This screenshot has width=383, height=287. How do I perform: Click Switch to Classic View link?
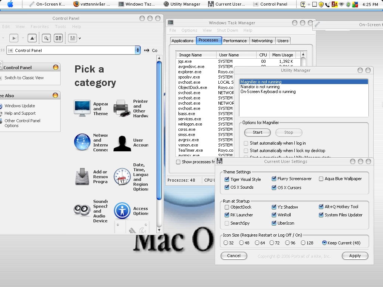24,78
